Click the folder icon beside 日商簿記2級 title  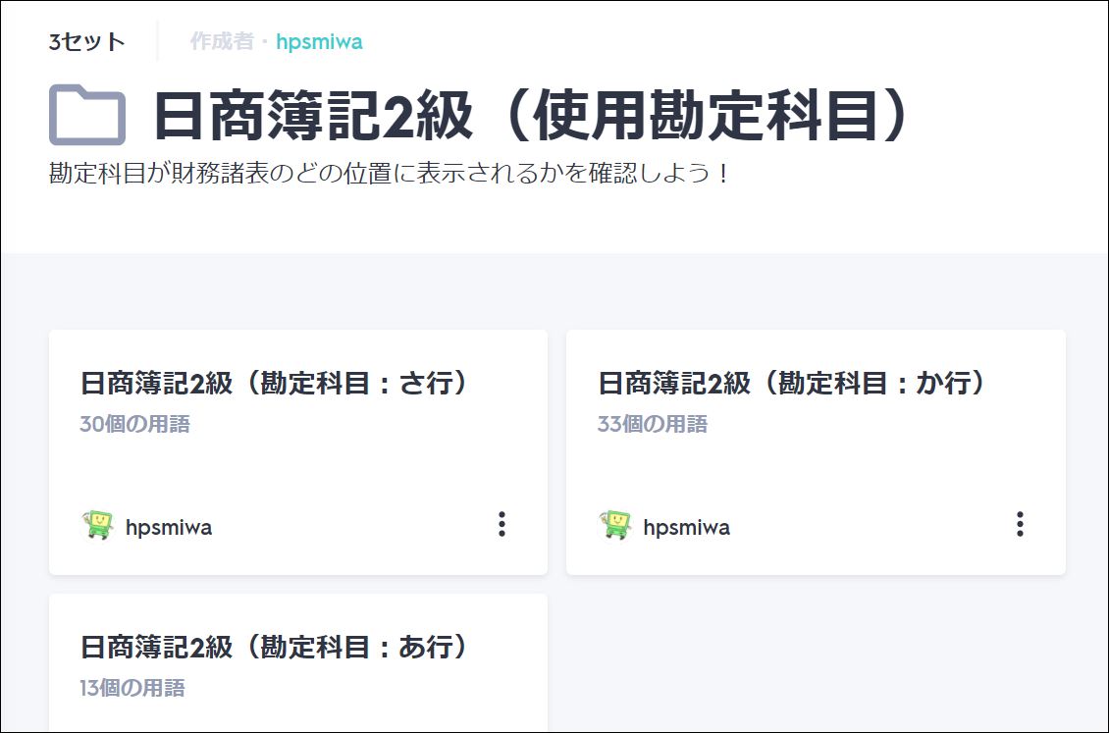click(x=87, y=115)
